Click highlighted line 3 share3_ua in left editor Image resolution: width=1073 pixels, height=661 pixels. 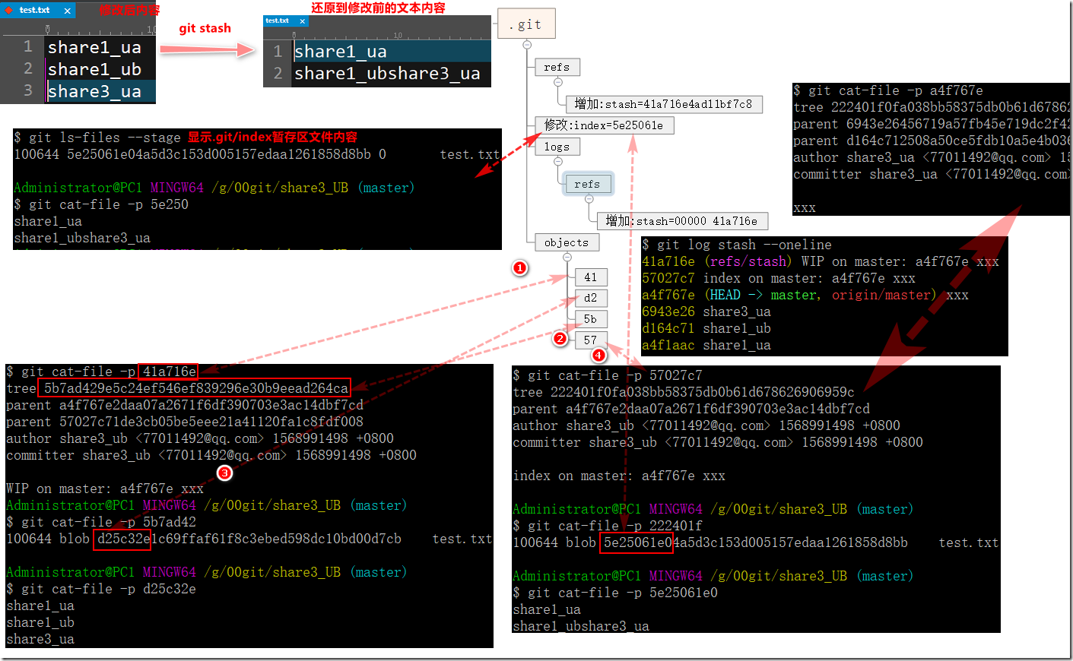(94, 91)
